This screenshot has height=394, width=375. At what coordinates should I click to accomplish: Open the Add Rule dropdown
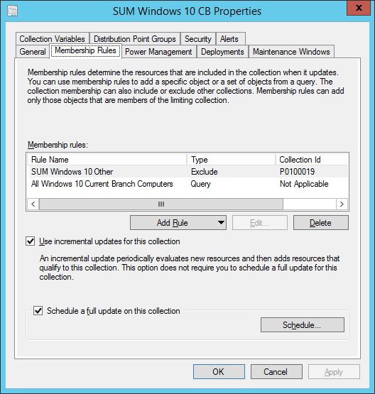[178, 223]
